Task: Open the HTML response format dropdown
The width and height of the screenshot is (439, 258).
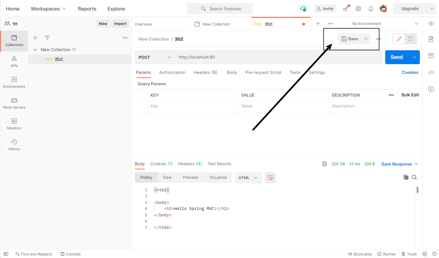Action: tap(248, 178)
